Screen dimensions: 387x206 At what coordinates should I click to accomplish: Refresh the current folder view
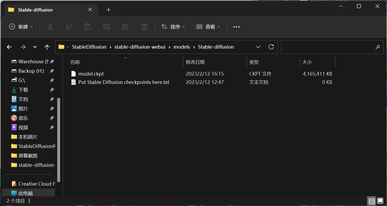point(271,47)
